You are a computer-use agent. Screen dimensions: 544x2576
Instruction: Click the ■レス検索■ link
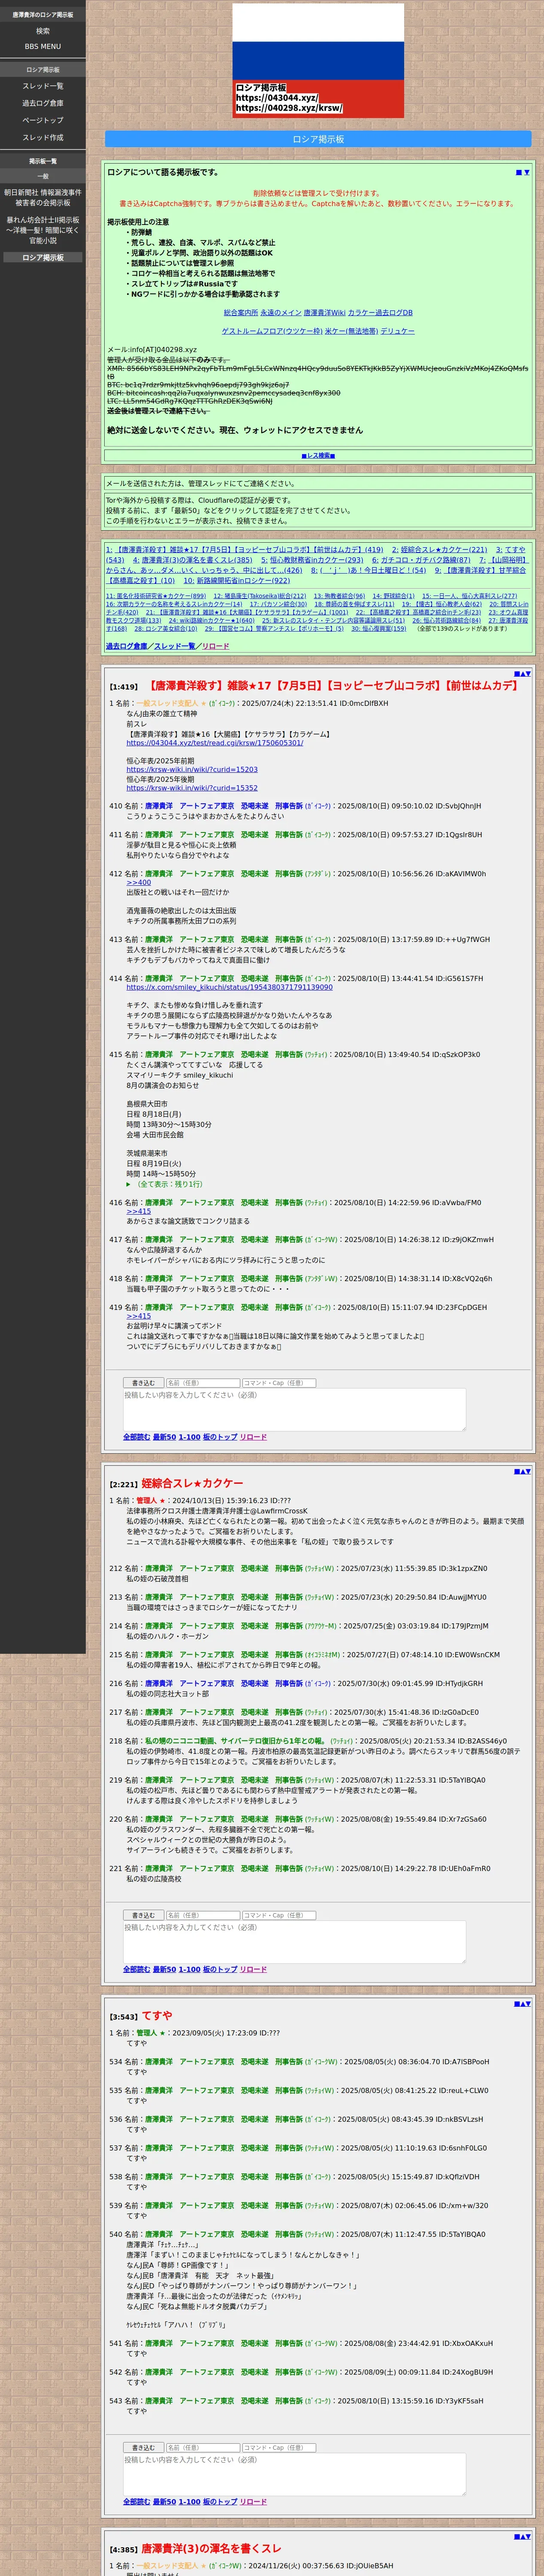pos(318,455)
